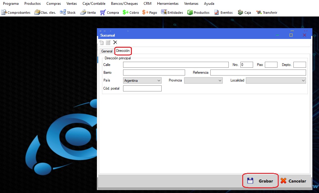This screenshot has height=193, width=319.
Task: Focus the Referencia input field
Action: [x=258, y=73]
